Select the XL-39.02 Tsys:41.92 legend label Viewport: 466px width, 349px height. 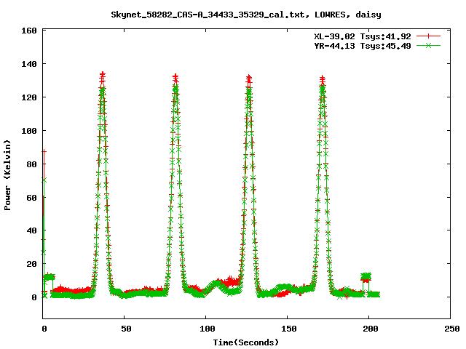(x=363, y=36)
